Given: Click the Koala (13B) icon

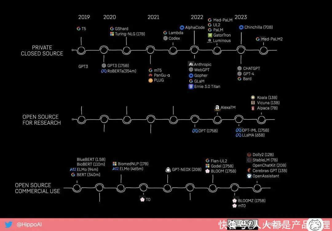Looking at the screenshot, I should coord(253,97).
